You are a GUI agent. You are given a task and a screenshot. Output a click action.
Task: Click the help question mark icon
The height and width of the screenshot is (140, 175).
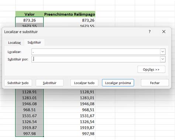click(x=150, y=31)
